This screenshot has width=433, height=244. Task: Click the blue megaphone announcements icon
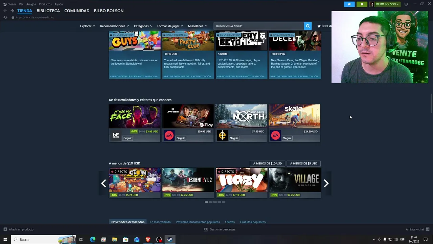pos(349,4)
